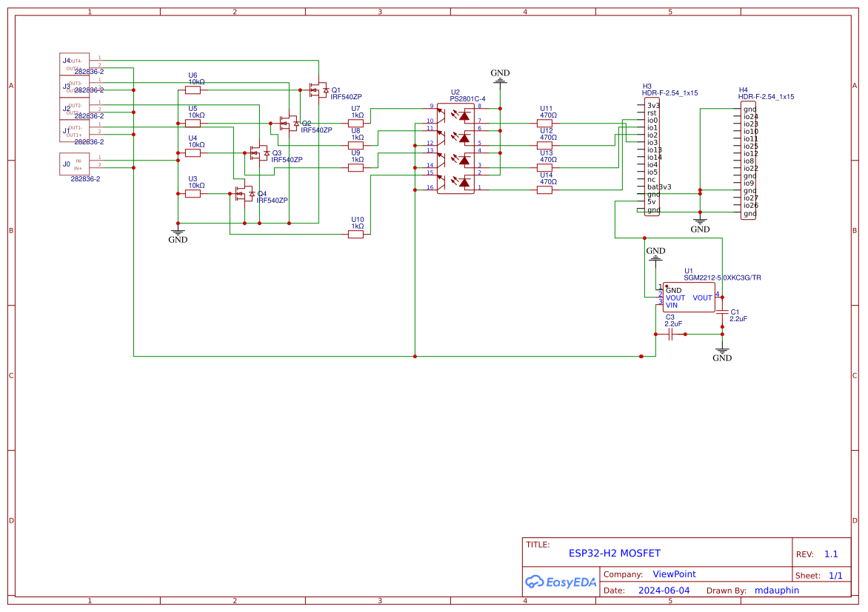Select the PS2801C-4 optocoupler U2
The width and height of the screenshot is (868, 612).
tap(456, 148)
